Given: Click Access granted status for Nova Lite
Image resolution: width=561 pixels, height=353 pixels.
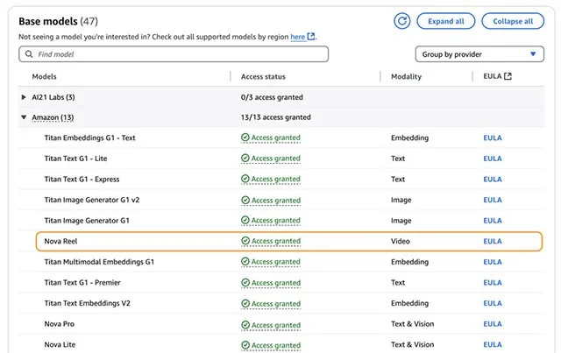Looking at the screenshot, I should point(271,345).
